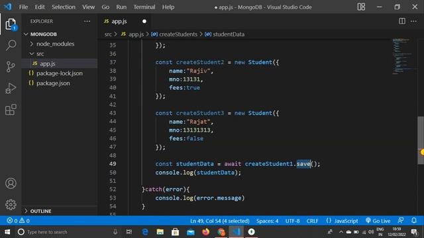
Task: Click the src breadcrumb
Action: tap(108, 34)
